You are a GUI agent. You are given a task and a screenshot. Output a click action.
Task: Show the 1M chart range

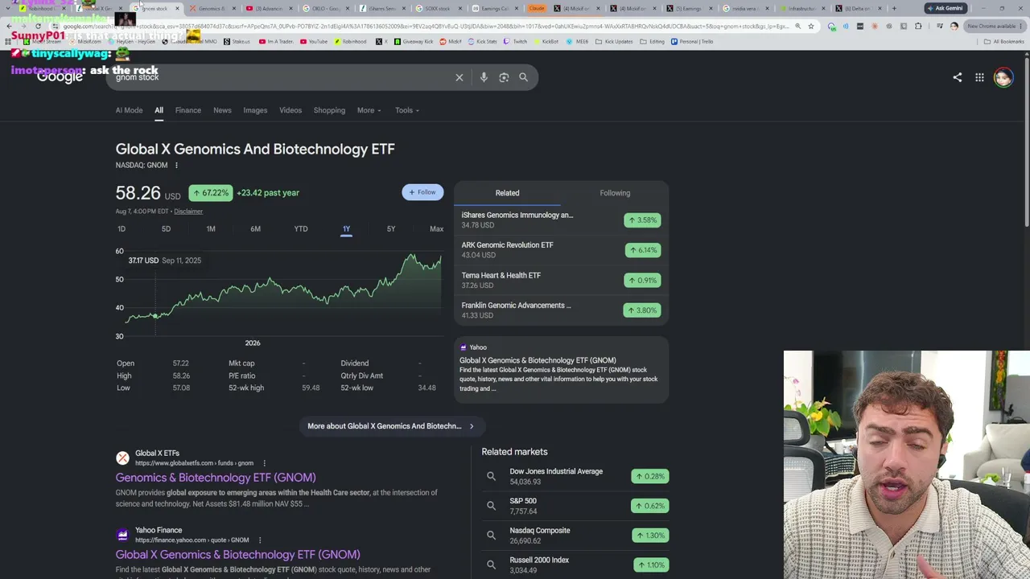point(211,229)
